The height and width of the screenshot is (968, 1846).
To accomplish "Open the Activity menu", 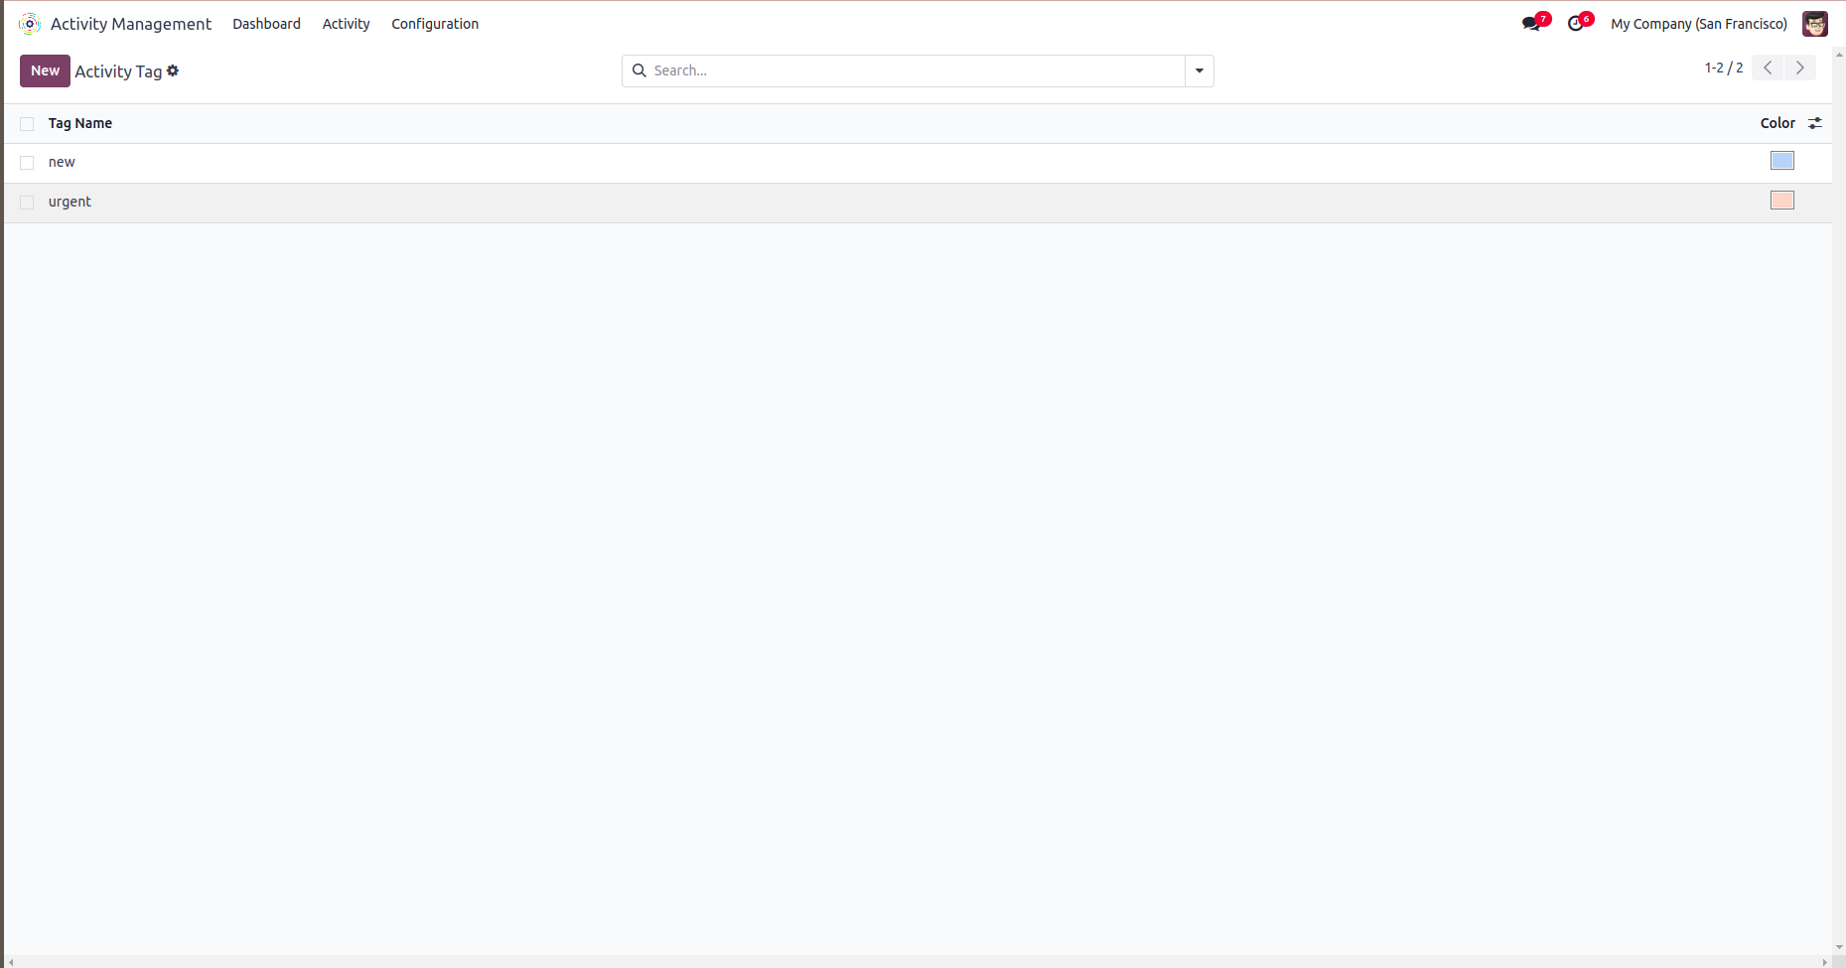I will click(346, 24).
